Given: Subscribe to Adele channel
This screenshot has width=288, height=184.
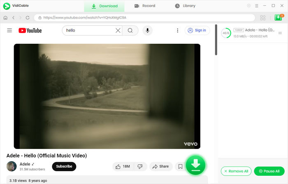Looking at the screenshot, I should click(64, 167).
